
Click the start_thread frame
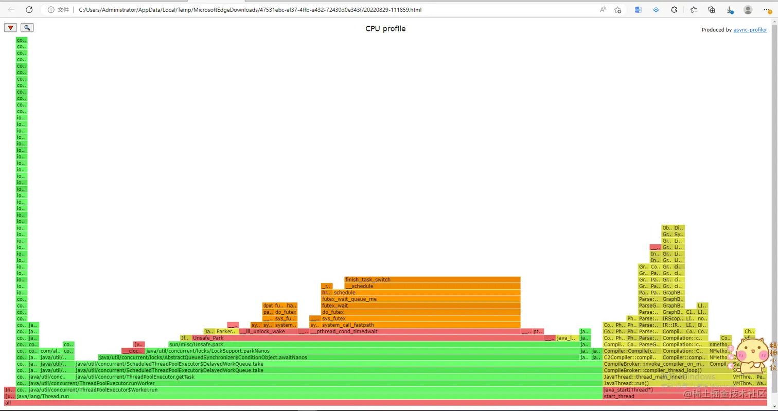pos(685,396)
